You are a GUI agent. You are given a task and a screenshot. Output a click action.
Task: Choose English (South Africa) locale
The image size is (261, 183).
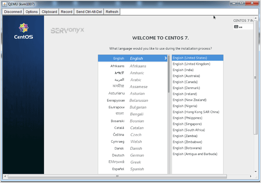[x=197, y=130]
